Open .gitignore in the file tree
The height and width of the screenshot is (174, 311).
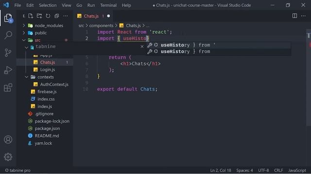tap(45, 114)
